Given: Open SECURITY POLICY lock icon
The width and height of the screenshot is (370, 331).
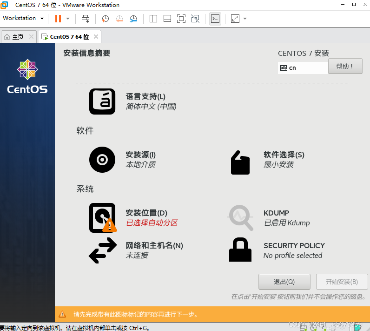Looking at the screenshot, I should point(240,250).
